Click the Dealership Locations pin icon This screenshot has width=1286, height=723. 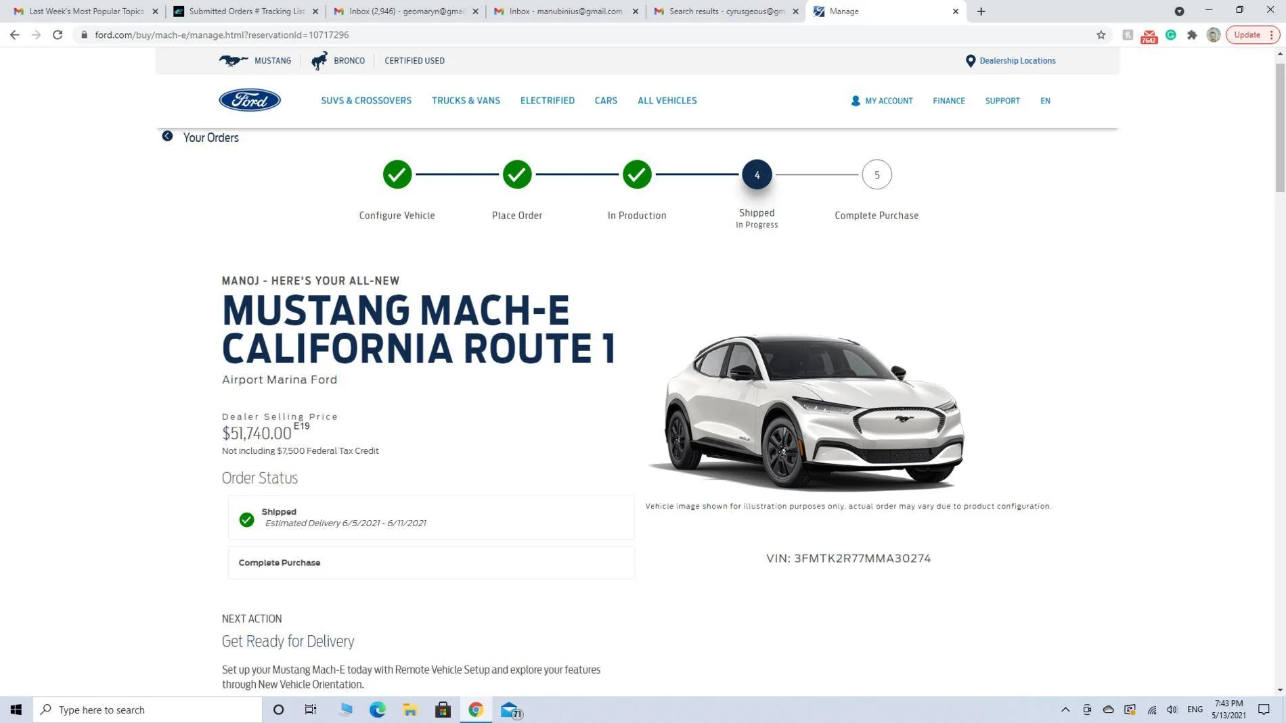click(970, 61)
